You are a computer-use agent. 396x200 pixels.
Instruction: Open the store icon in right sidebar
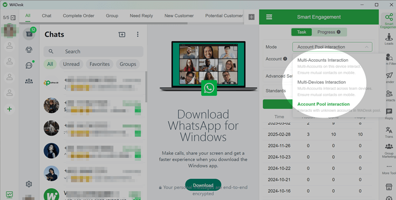point(389,187)
